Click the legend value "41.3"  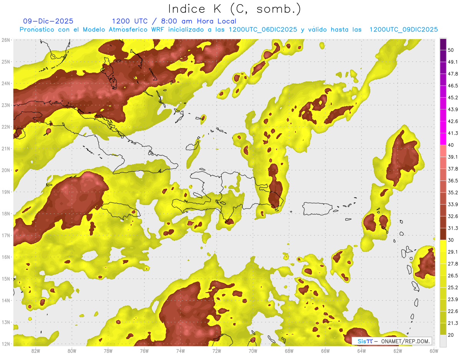453,133
